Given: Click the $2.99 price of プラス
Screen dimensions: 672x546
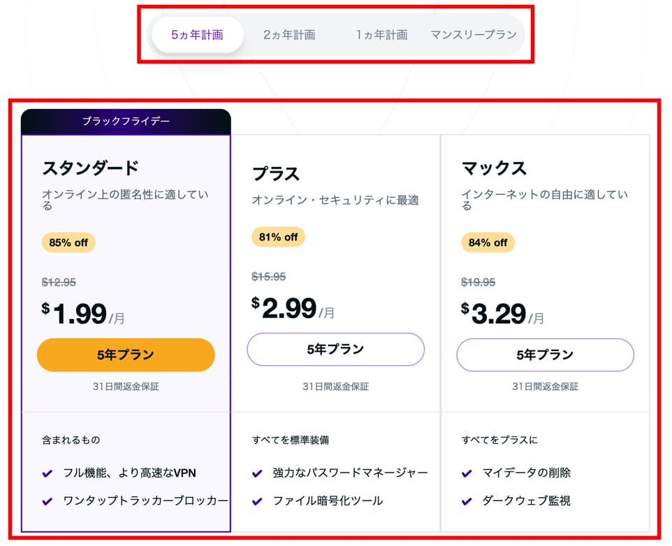Looking at the screenshot, I should click(289, 308).
